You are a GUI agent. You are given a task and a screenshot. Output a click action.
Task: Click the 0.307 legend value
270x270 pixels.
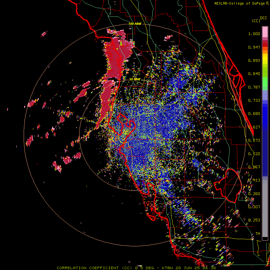pyautogui.click(x=254, y=207)
